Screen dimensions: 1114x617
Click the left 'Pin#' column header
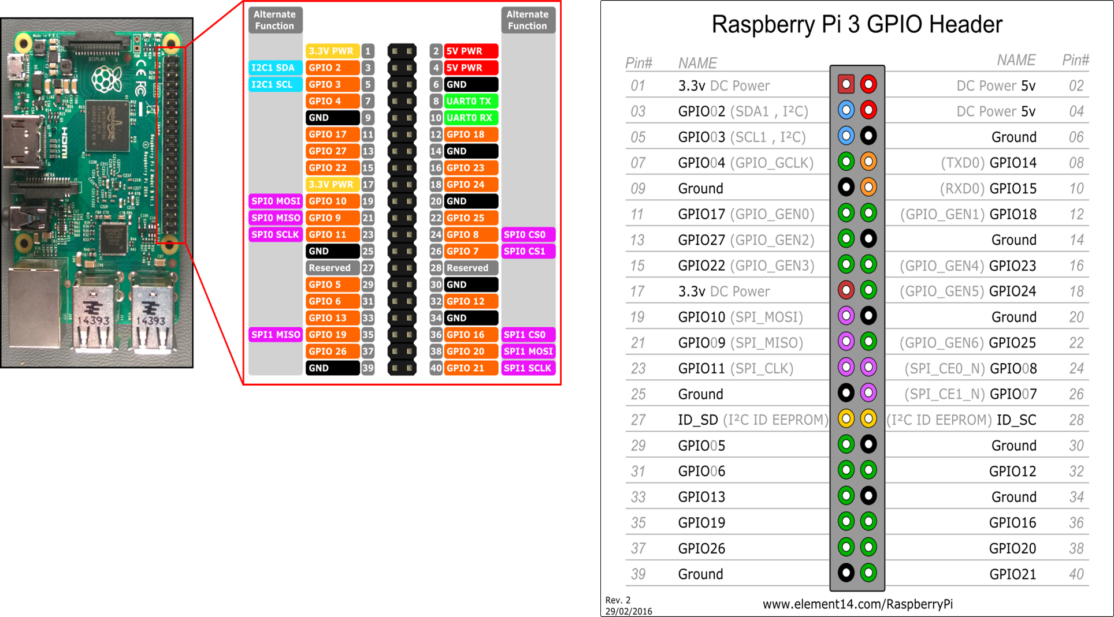click(639, 62)
